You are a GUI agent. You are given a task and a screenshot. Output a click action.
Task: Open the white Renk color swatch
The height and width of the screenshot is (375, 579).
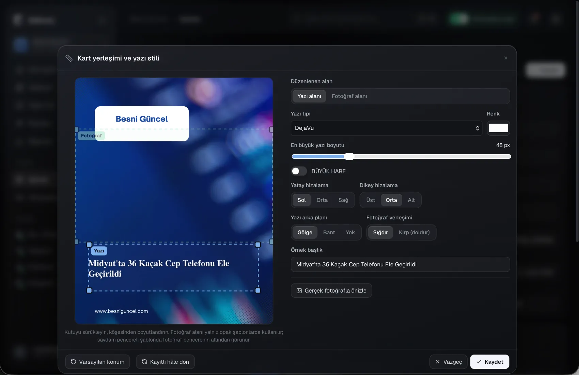coord(498,128)
